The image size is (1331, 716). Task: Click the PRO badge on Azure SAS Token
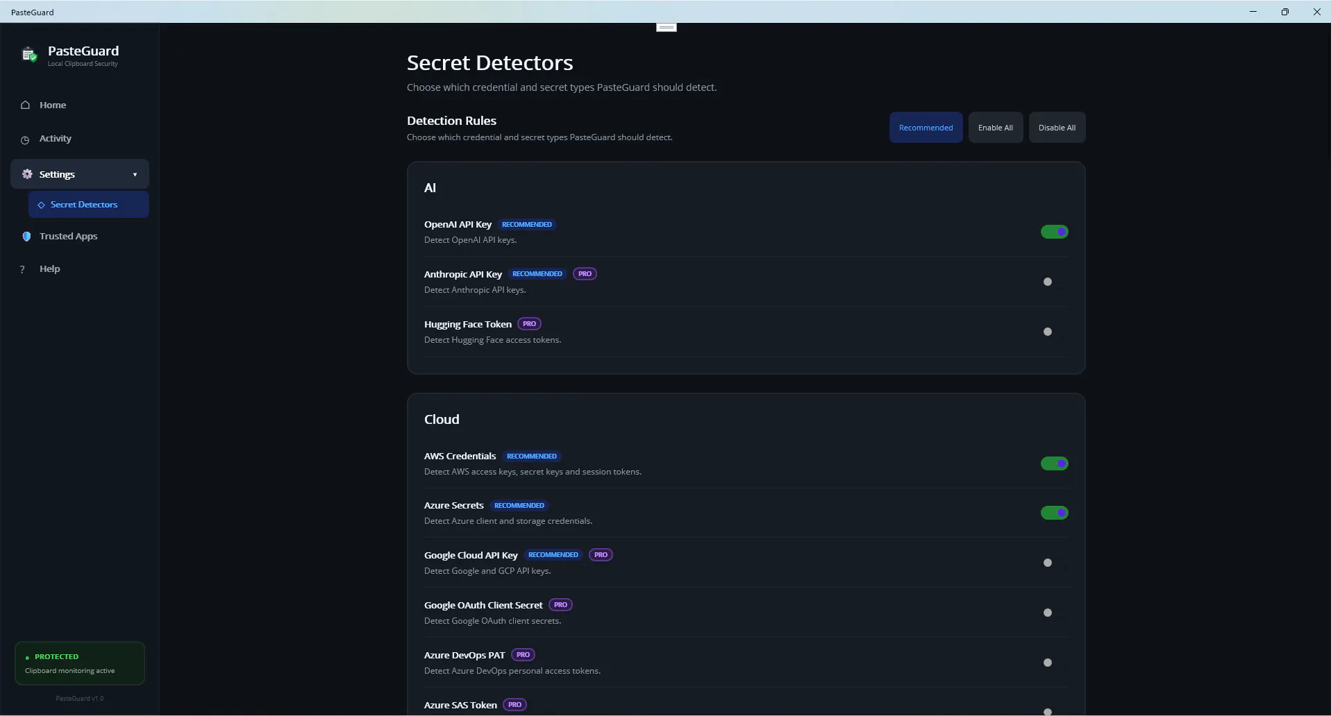pyautogui.click(x=514, y=705)
